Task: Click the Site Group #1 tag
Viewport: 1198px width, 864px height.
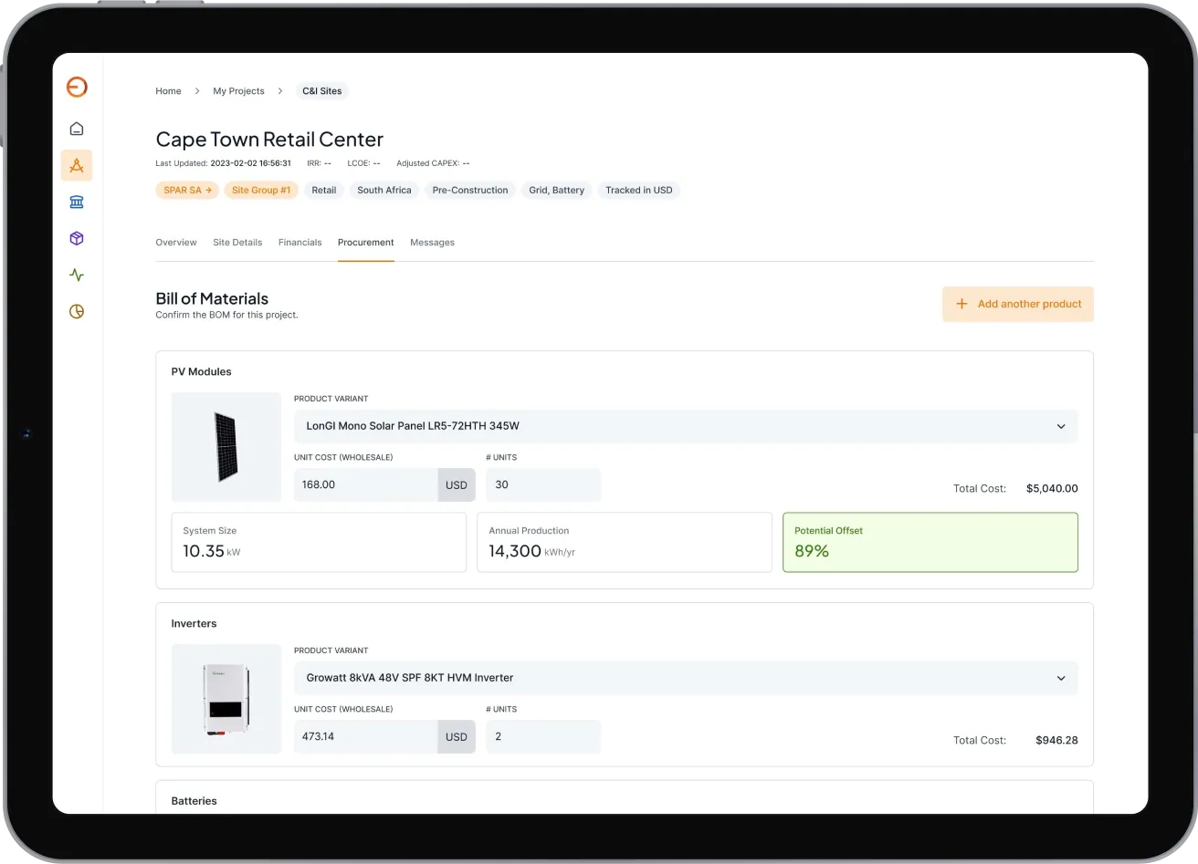Action: (x=261, y=190)
